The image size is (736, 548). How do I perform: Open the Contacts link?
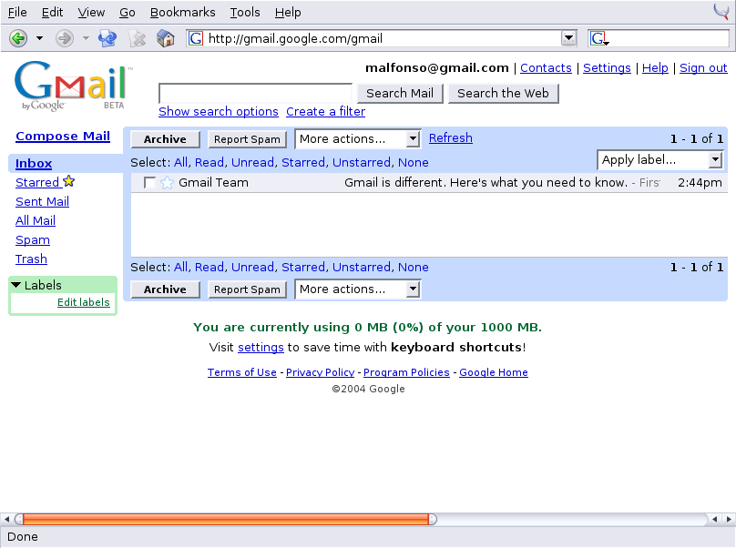[x=546, y=68]
